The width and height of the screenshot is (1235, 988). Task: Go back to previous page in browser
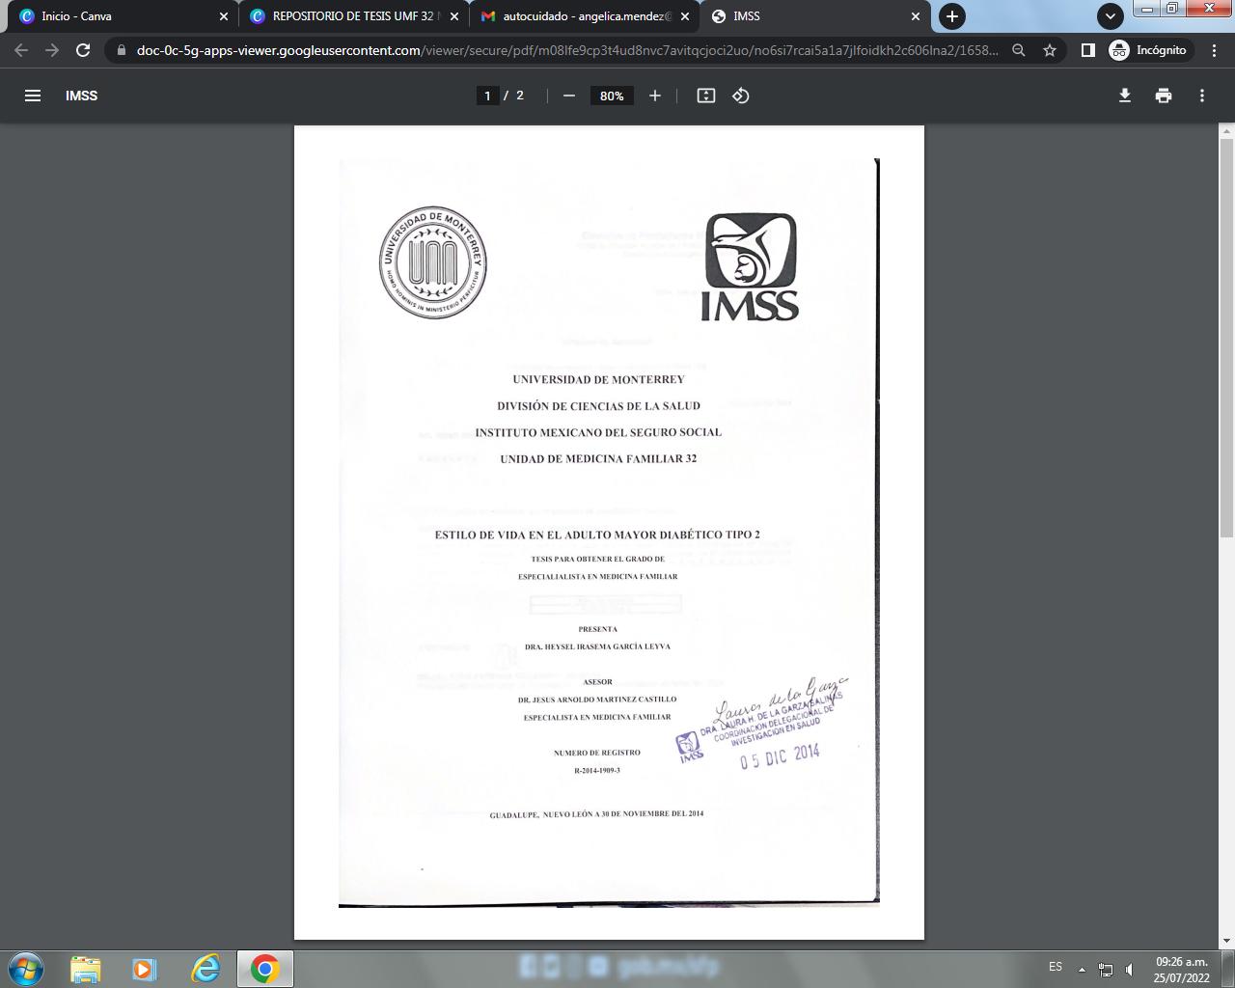pyautogui.click(x=21, y=50)
